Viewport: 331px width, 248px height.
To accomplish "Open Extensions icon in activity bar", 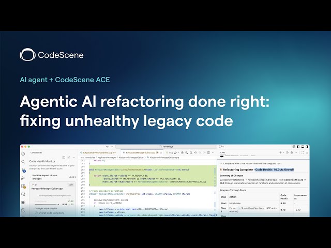I will (23, 186).
